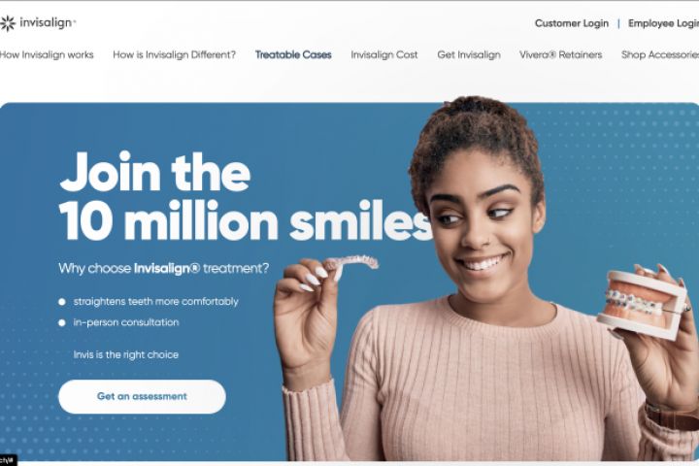699x466 pixels.
Task: Visit Shop Accessories section
Action: pos(660,54)
